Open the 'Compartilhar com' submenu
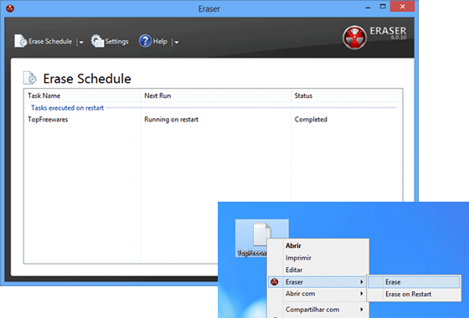This screenshot has width=469, height=318. [317, 310]
